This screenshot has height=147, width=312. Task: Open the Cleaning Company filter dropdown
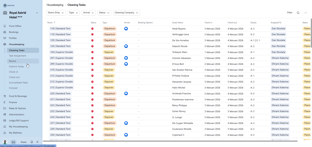[127, 13]
